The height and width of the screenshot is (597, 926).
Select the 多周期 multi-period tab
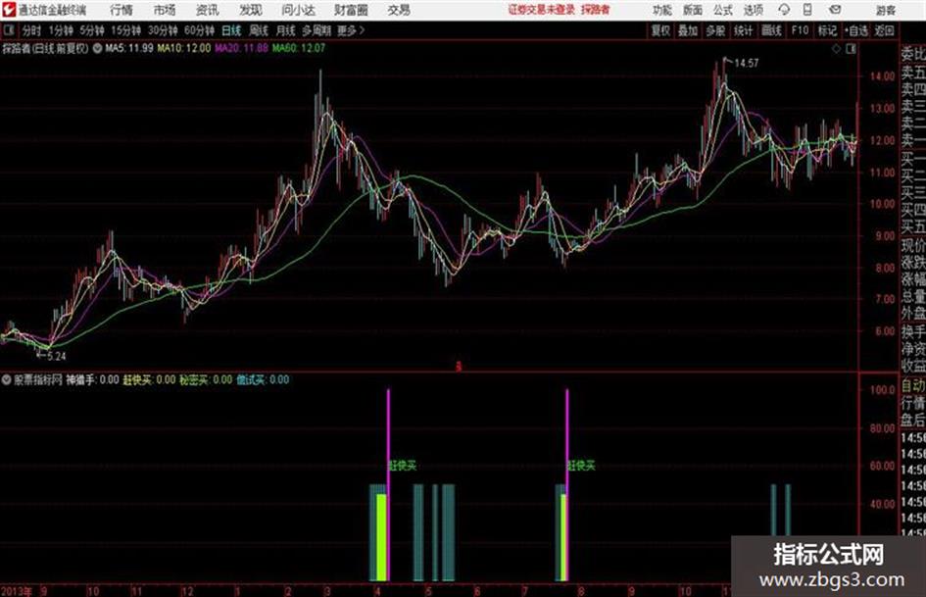(317, 30)
